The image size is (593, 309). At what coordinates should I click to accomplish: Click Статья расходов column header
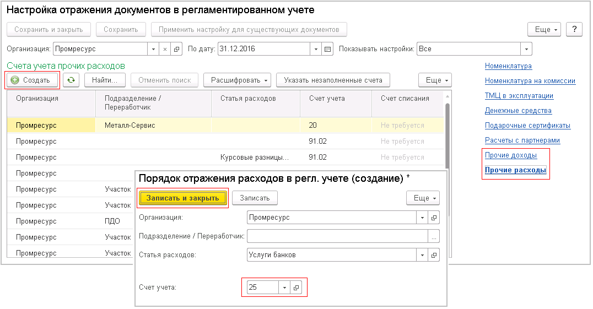[x=256, y=103]
